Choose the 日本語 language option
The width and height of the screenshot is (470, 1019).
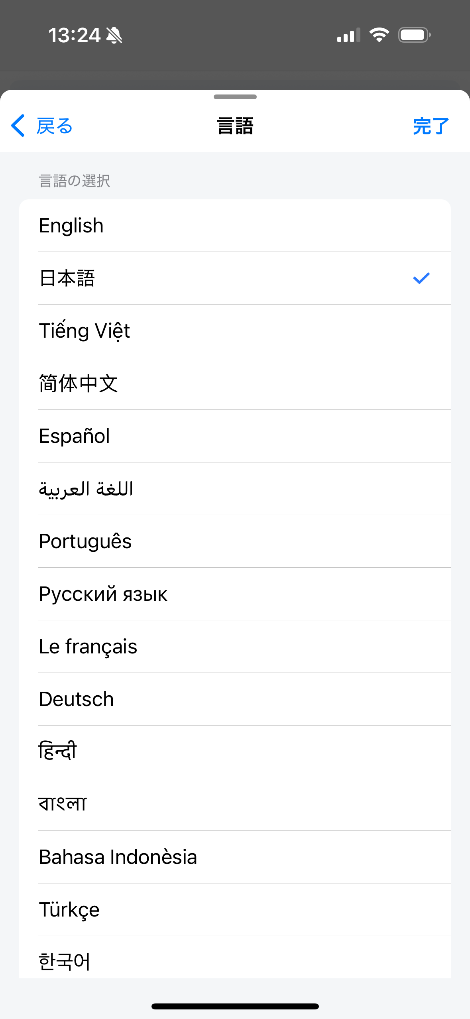coord(67,278)
